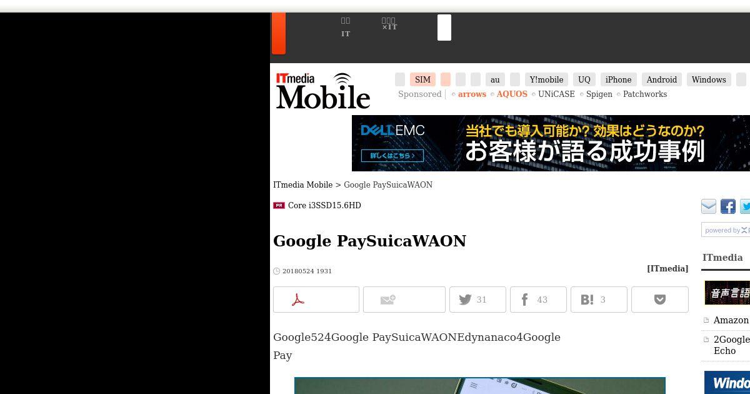The height and width of the screenshot is (394, 750).
Task: Open the IT header menu item
Action: tap(346, 28)
